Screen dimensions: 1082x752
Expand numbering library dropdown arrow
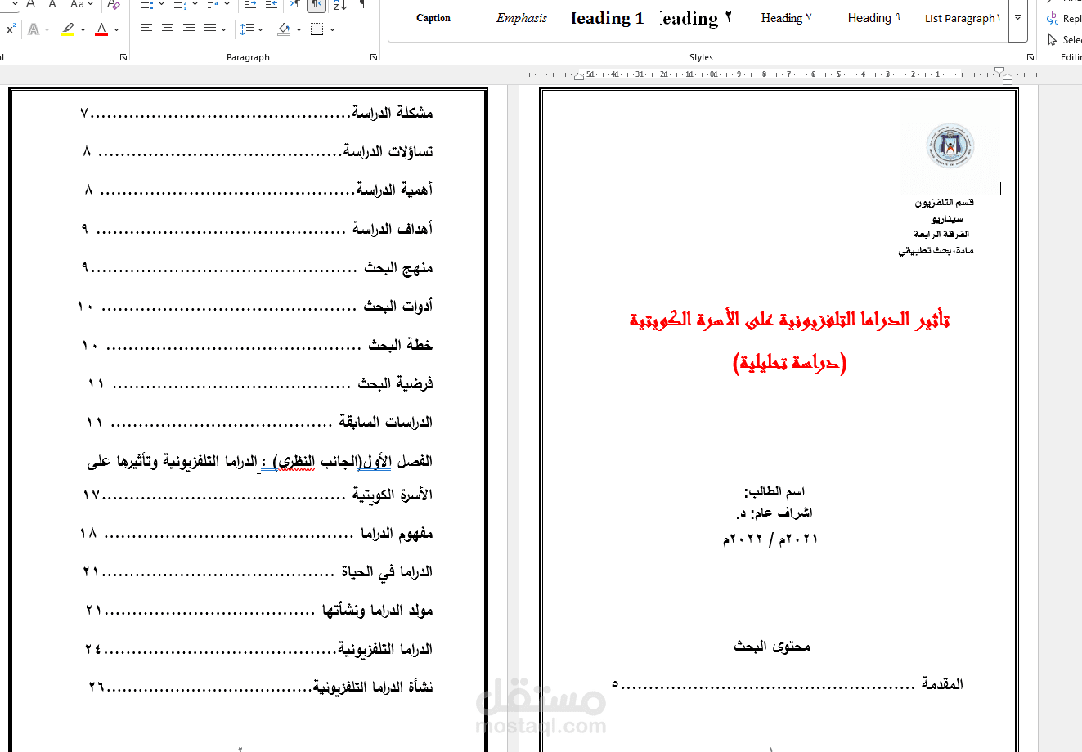195,5
